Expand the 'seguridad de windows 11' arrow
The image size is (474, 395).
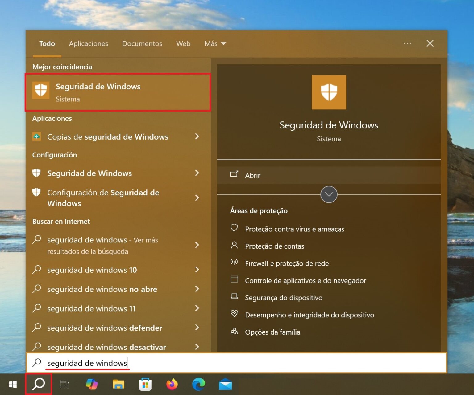point(197,308)
